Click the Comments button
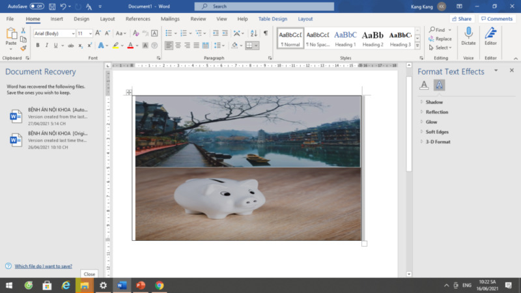Image resolution: width=521 pixels, height=293 pixels. (x=497, y=19)
